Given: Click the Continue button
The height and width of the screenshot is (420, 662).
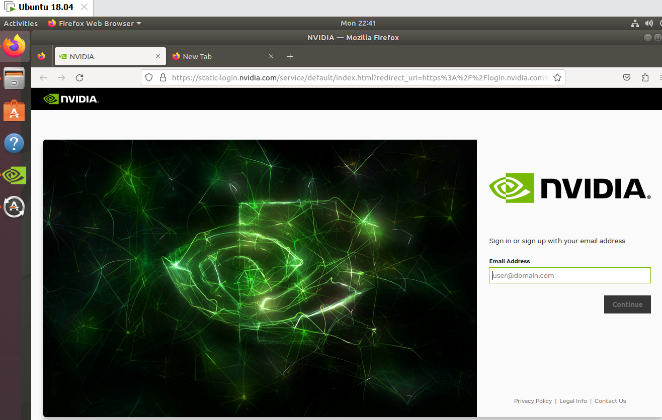Looking at the screenshot, I should pyautogui.click(x=627, y=304).
